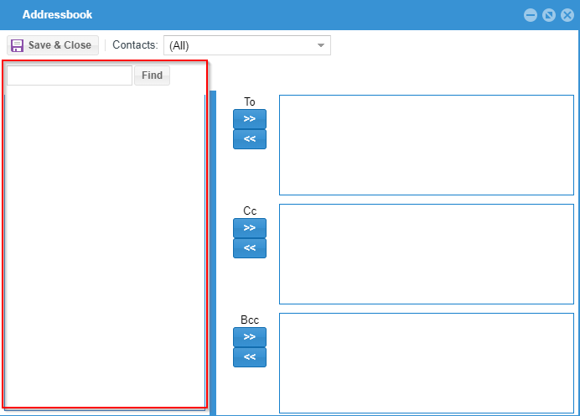Close the Addressbook window
Viewport: 580px width, 416px height.
[x=567, y=15]
